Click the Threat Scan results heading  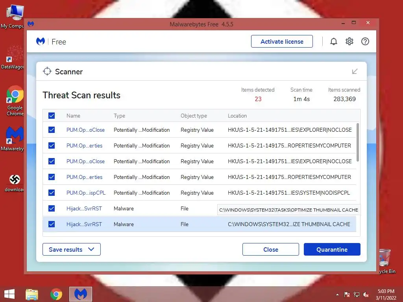click(81, 95)
